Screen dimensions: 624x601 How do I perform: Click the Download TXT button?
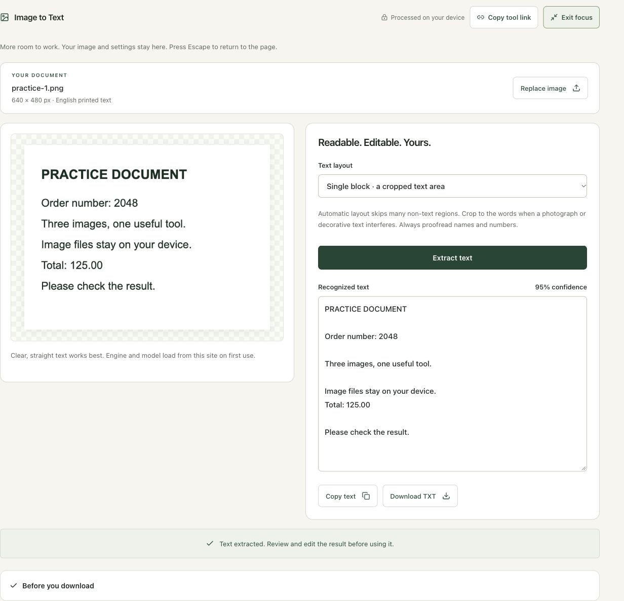pyautogui.click(x=420, y=496)
